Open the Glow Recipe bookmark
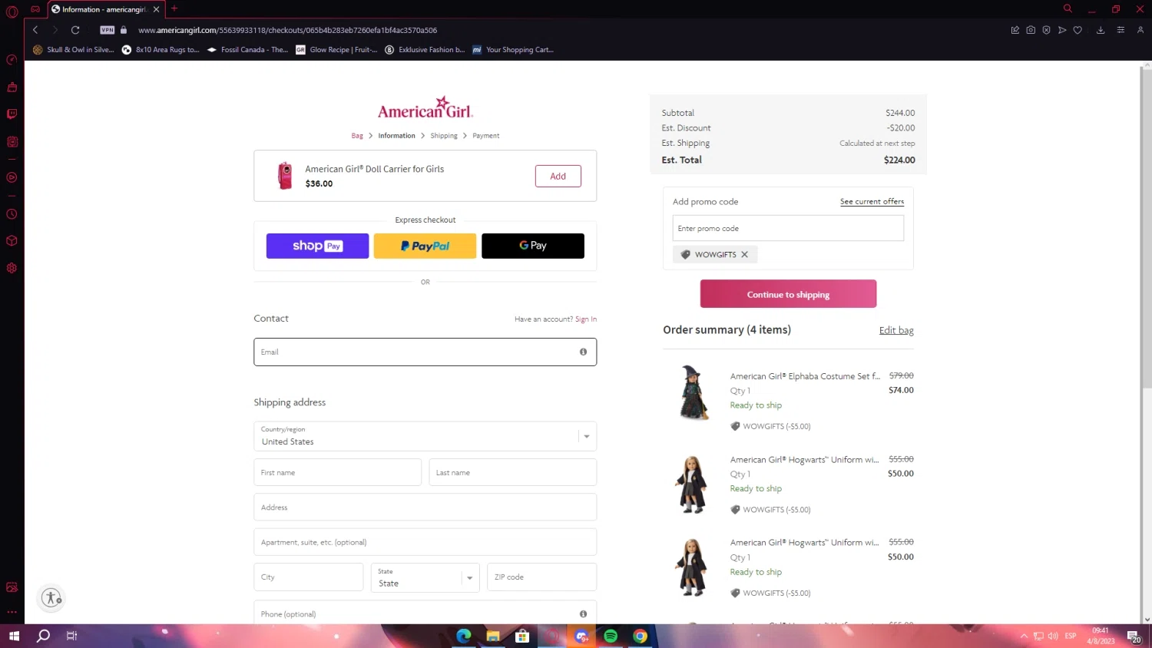The width and height of the screenshot is (1152, 648). click(x=336, y=50)
